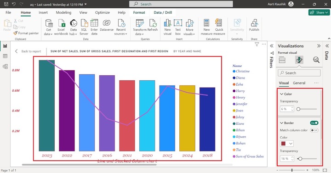Screen dimensions: 331x173
Task: Click Sum of Gross Sales legend entry
Action: pyautogui.click(x=248, y=156)
